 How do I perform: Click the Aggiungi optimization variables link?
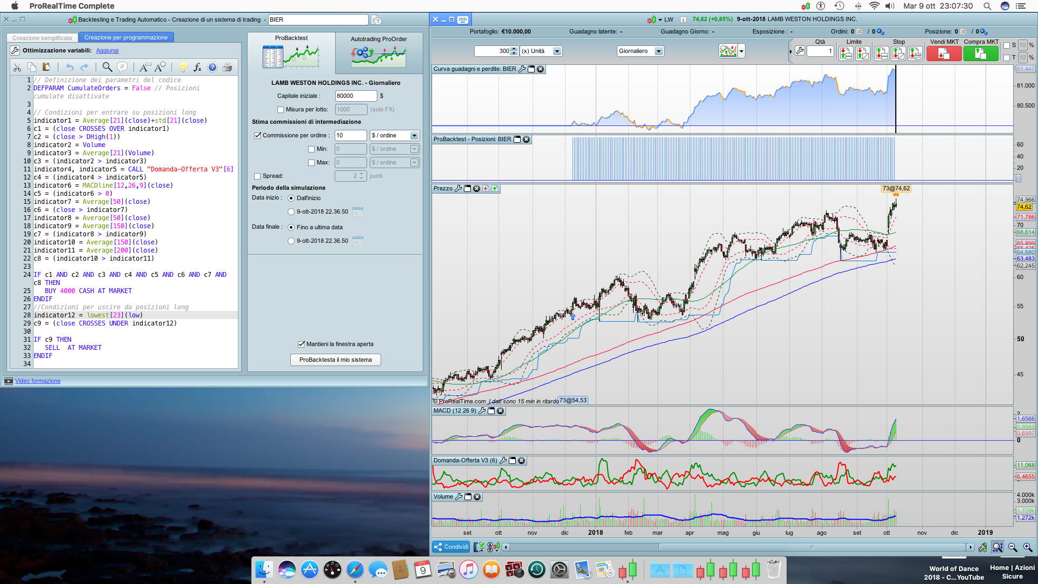107,51
